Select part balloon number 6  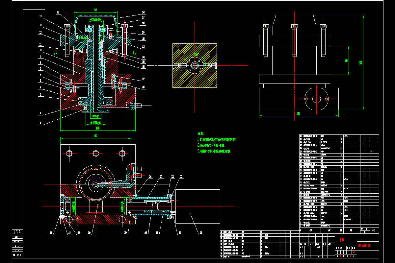pos(41,74)
